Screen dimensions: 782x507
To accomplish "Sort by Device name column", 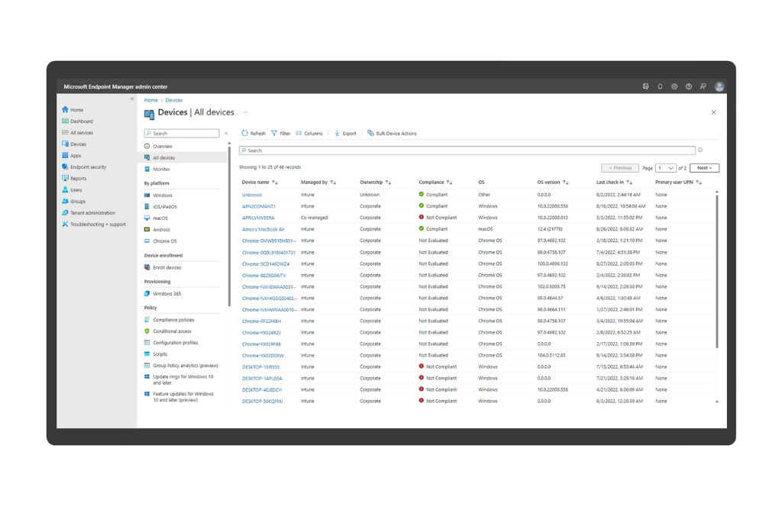I will [260, 182].
